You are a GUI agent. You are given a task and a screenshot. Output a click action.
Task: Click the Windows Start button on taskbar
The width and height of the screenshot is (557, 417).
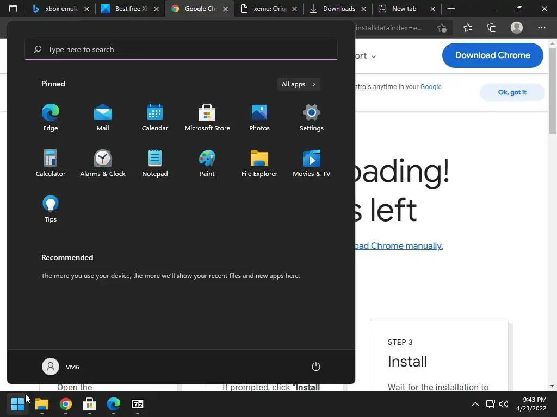click(17, 404)
